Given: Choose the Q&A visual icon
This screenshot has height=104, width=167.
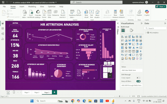Looking at the screenshot, I should click(x=133, y=55).
